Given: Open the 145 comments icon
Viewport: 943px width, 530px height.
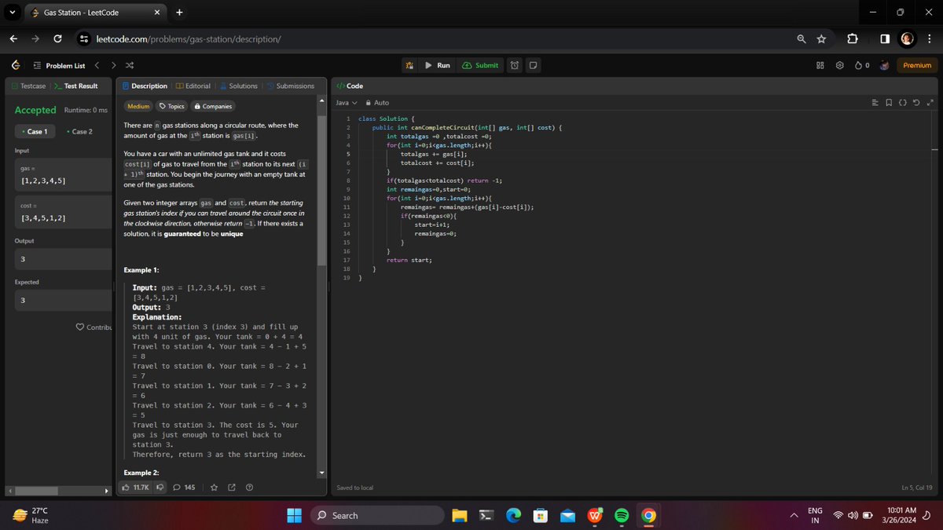Looking at the screenshot, I should [x=184, y=488].
